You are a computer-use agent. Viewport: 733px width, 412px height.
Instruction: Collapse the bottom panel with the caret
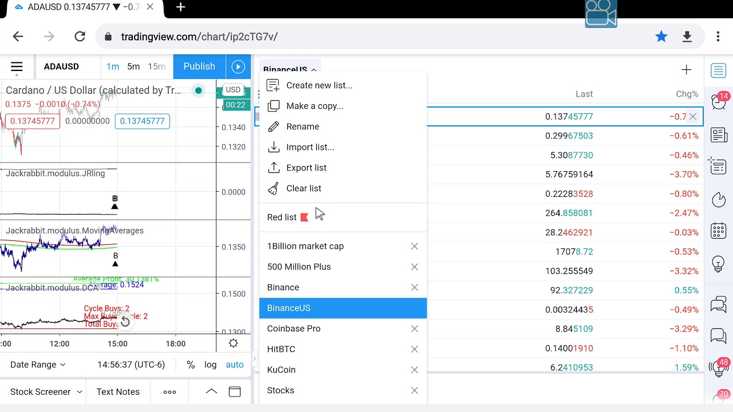pos(211,392)
